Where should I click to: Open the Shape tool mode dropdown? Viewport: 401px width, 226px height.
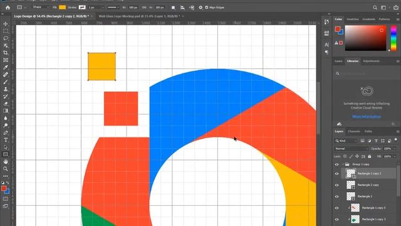40,7
